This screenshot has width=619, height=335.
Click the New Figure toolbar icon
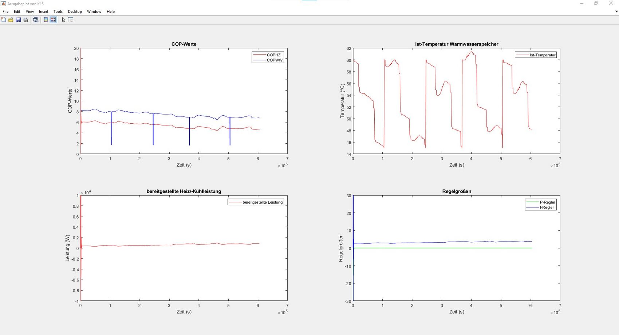tap(4, 20)
